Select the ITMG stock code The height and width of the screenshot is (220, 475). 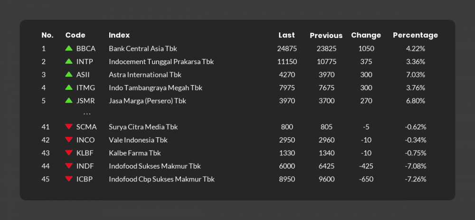[x=85, y=87]
